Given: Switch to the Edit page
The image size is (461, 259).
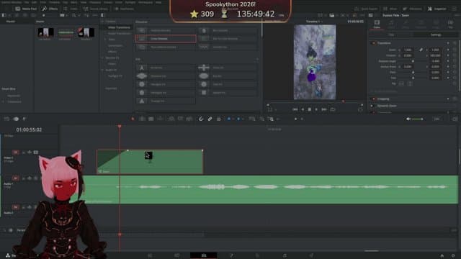Looking at the screenshot, I should click(x=203, y=255).
